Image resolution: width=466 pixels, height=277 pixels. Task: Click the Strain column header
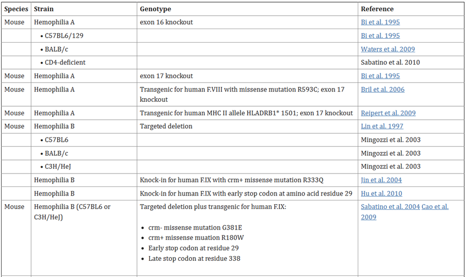(x=44, y=9)
